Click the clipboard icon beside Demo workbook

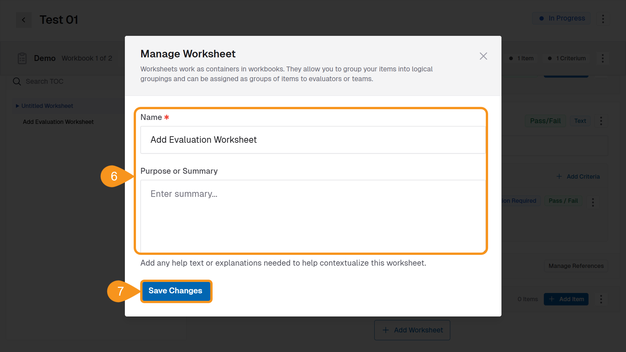22,58
